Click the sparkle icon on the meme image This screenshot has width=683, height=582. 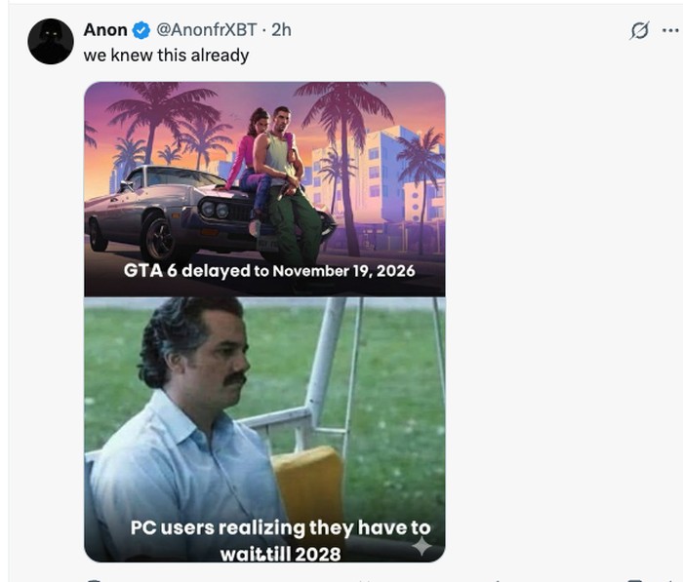pos(422,547)
